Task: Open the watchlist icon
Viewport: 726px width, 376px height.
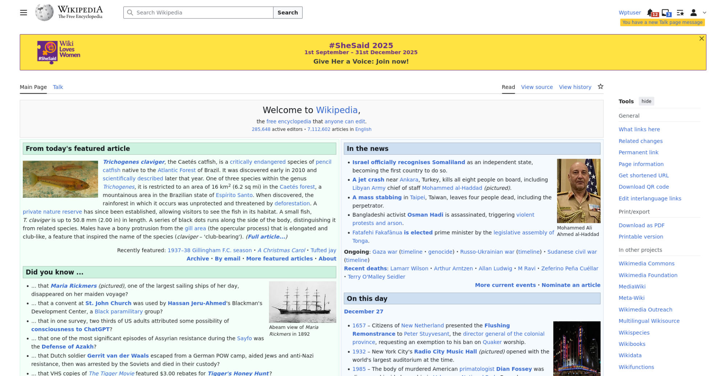Action: tap(680, 13)
